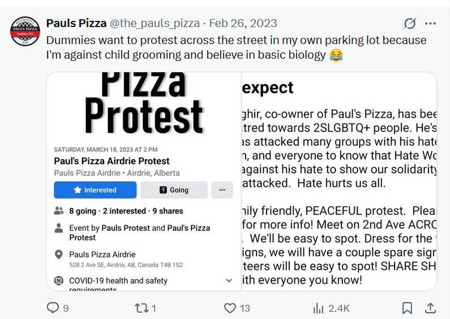Share the tweet via the share icon
Image resolution: width=450 pixels, height=319 pixels.
point(430,308)
